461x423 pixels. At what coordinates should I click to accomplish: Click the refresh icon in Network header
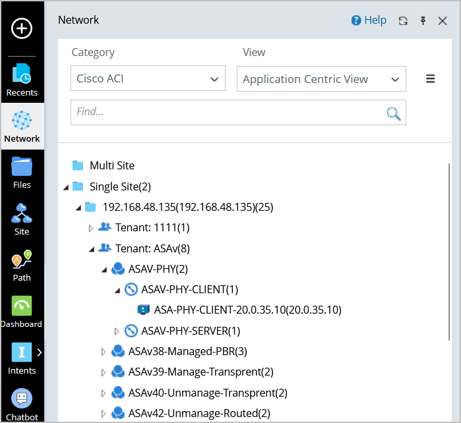(403, 21)
